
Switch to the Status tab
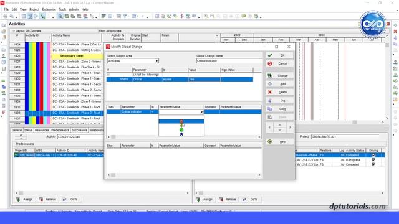[28, 130]
